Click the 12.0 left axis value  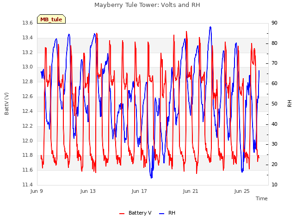click(x=28, y=141)
